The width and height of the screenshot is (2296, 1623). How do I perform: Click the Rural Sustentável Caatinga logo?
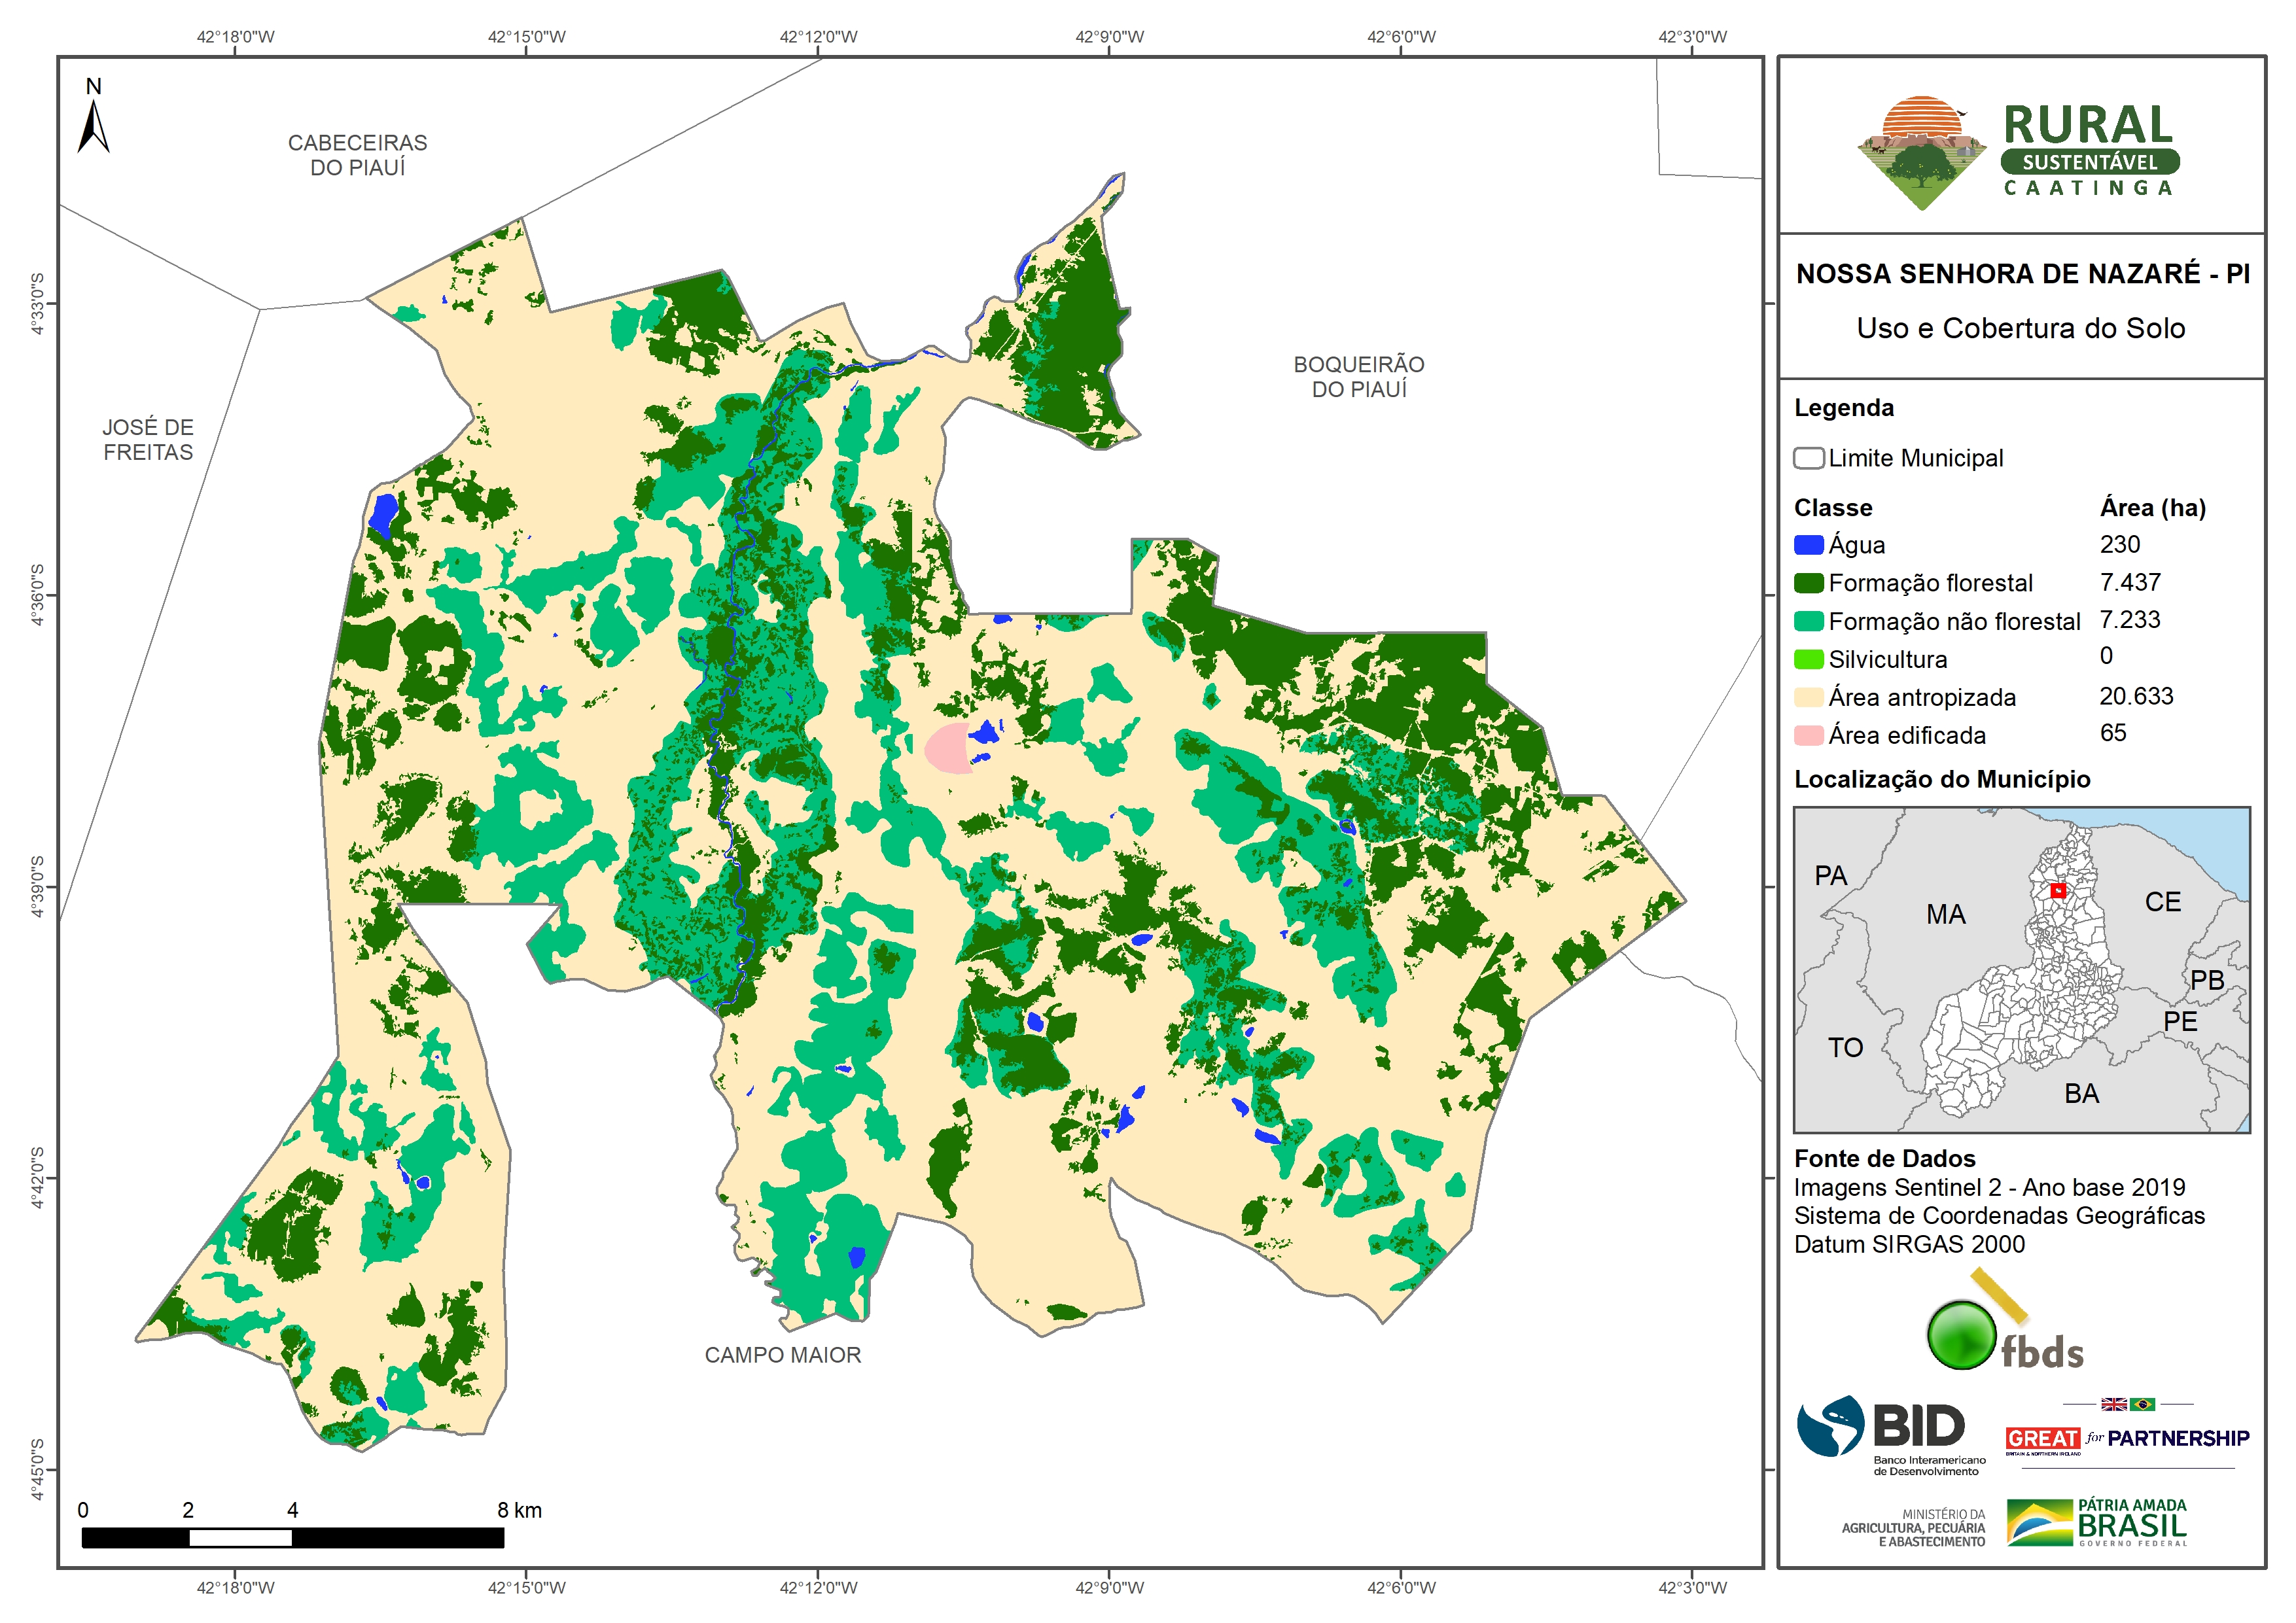[2018, 152]
